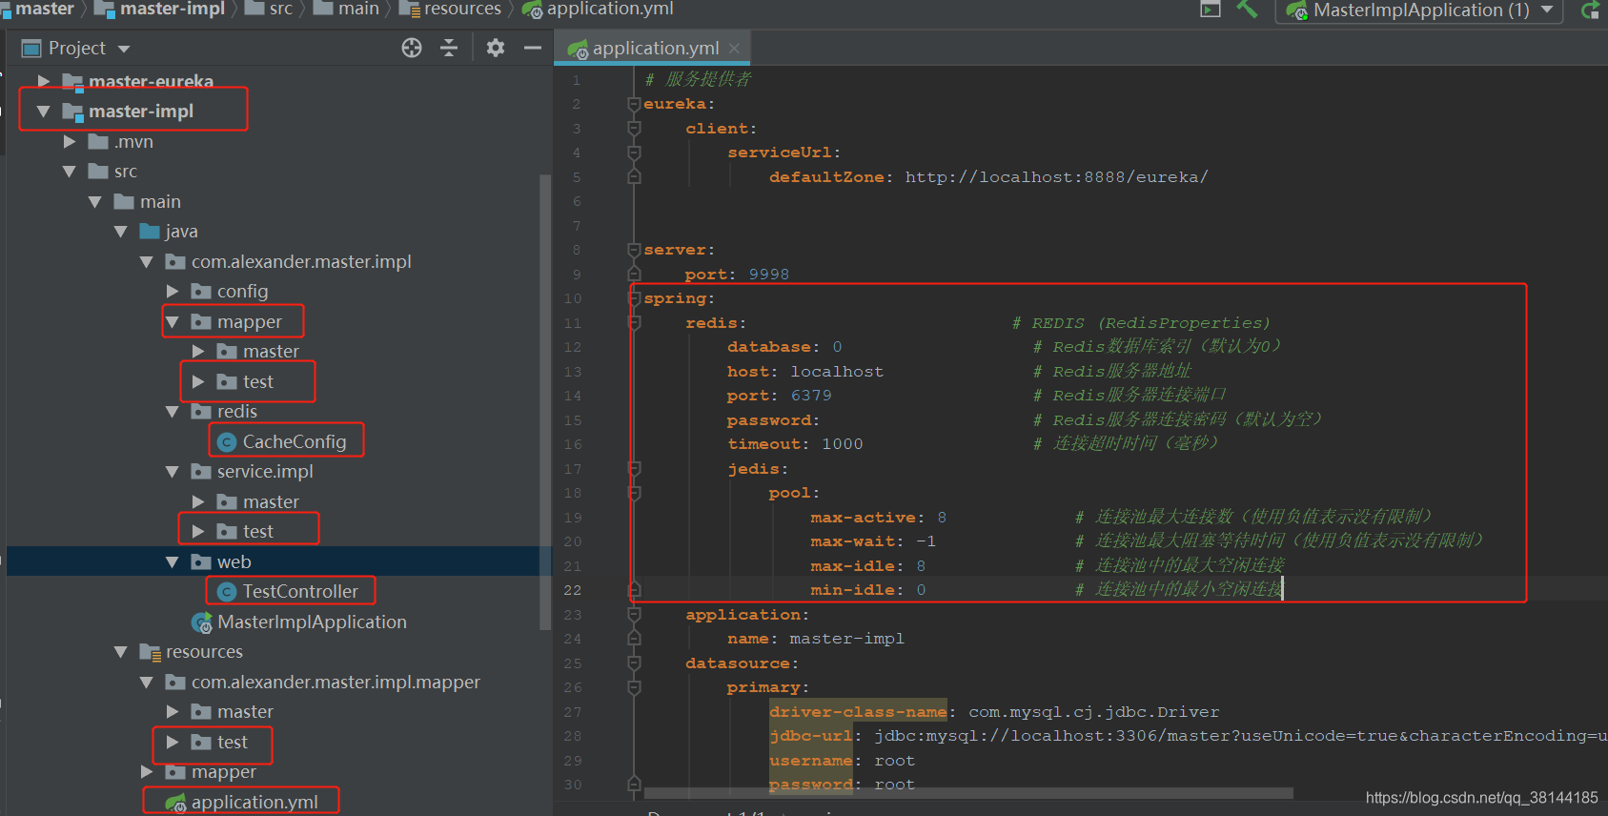Select com.alexander.master.impl package
This screenshot has height=816, width=1608.
pyautogui.click(x=301, y=262)
